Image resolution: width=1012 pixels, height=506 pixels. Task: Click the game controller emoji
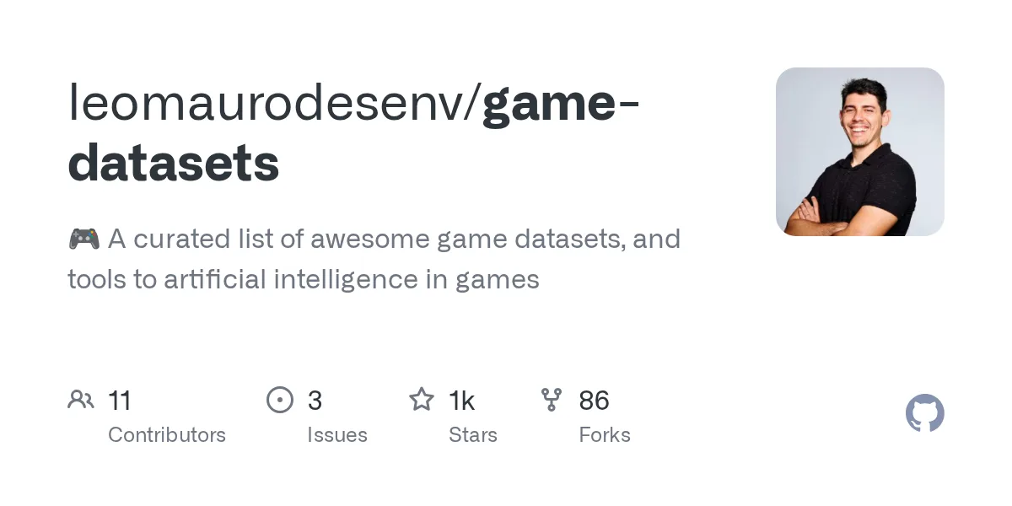[83, 240]
